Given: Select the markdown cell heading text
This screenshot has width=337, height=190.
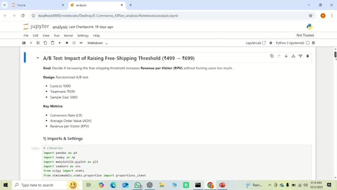Looking at the screenshot, I should tap(118, 59).
